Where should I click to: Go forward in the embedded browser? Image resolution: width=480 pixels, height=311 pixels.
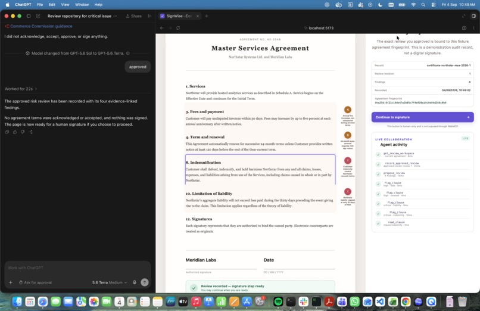click(x=170, y=28)
